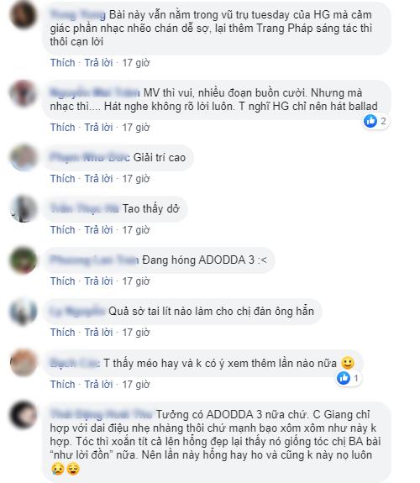Open avatar of the 'Giải trí cao' commenter
420x483 pixels.
tap(24, 157)
